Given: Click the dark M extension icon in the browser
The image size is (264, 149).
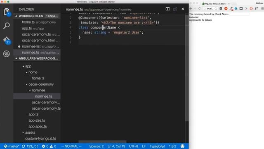Looking at the screenshot, I should click(241, 9).
